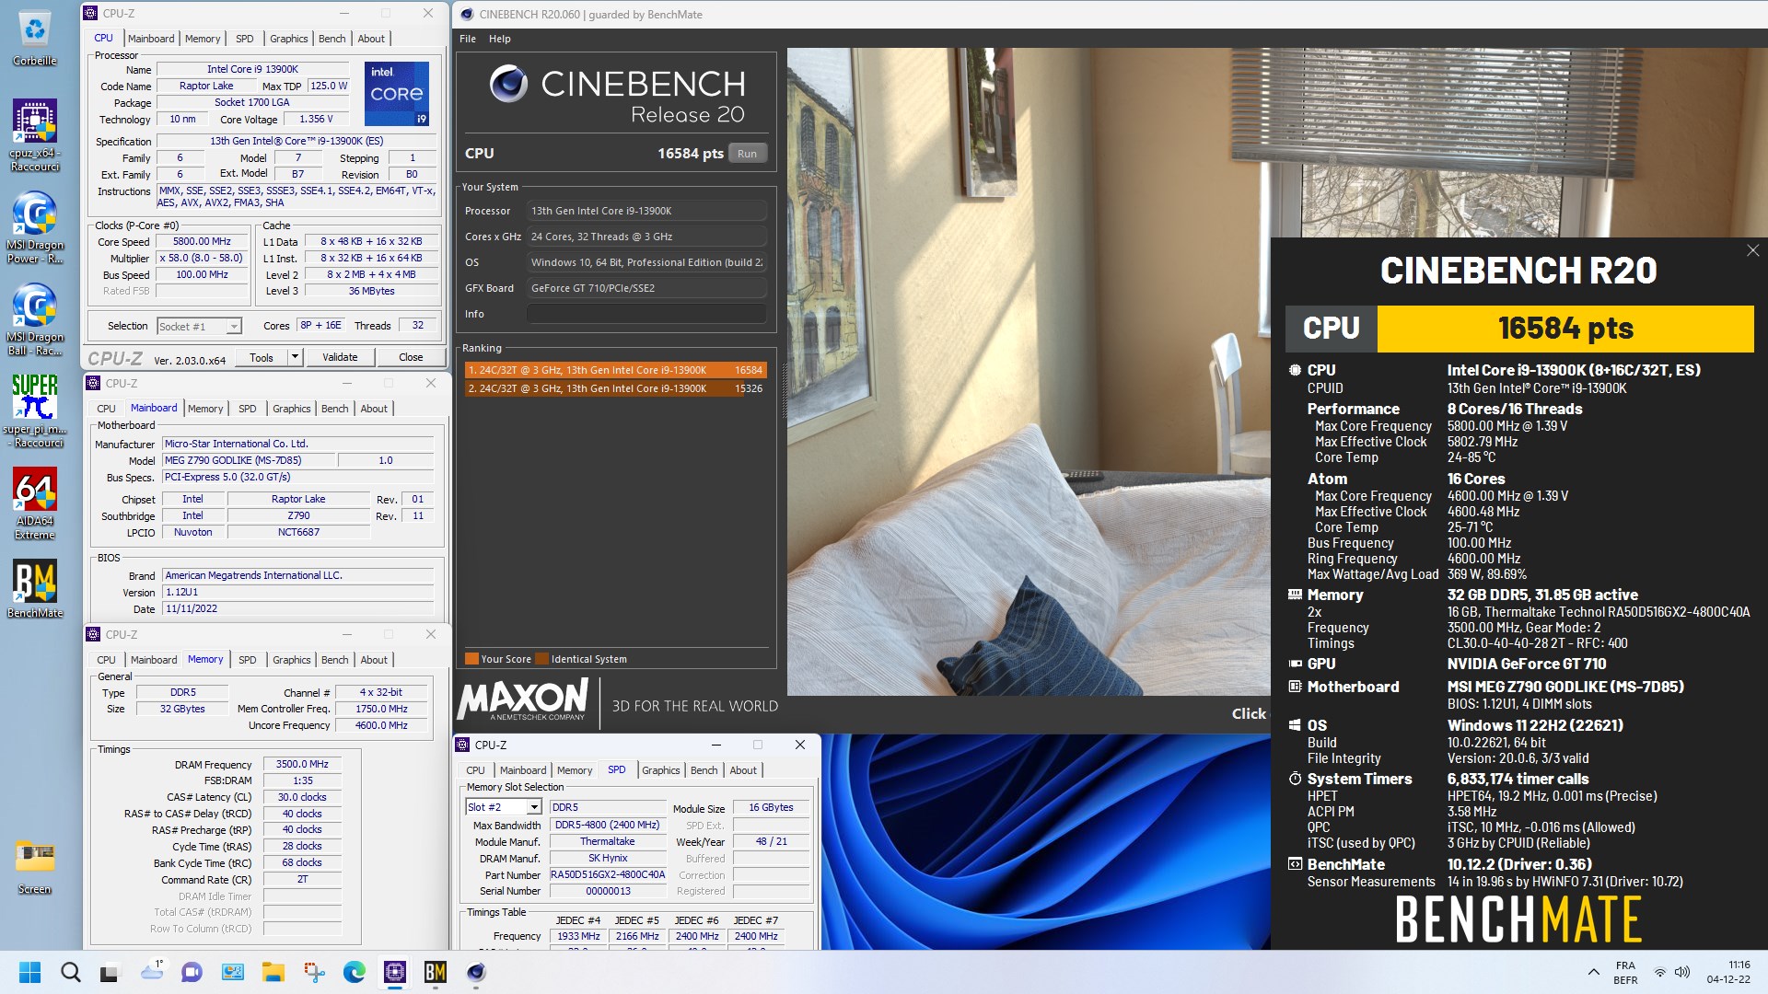Open SPD tab in the top CPU-Z window
The image size is (1768, 994).
click(244, 39)
